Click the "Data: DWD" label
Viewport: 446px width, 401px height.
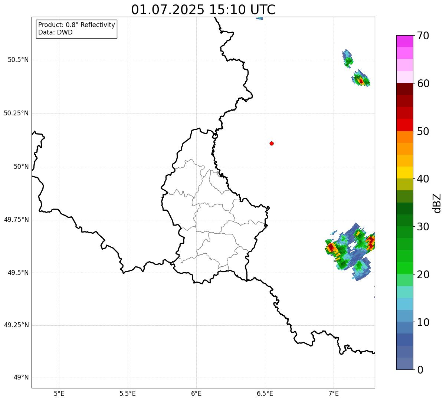pos(55,32)
